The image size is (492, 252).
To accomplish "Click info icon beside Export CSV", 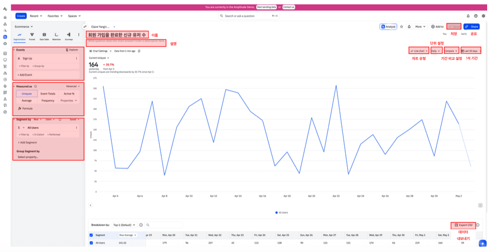I will [477, 225].
